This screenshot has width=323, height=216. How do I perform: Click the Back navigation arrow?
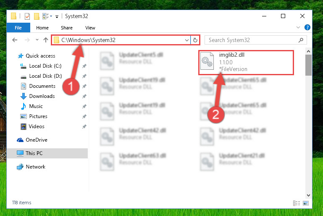tap(15, 40)
